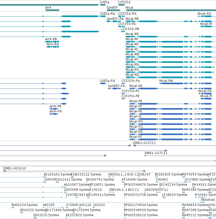The image size is (216, 219).
Task: Click the DME1-001K10 clone label
Action: tap(14, 168)
